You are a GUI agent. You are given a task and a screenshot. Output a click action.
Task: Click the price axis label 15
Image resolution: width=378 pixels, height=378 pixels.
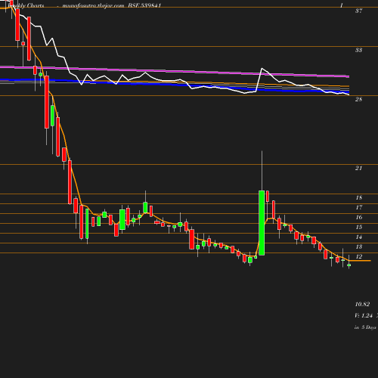pyautogui.click(x=358, y=227)
